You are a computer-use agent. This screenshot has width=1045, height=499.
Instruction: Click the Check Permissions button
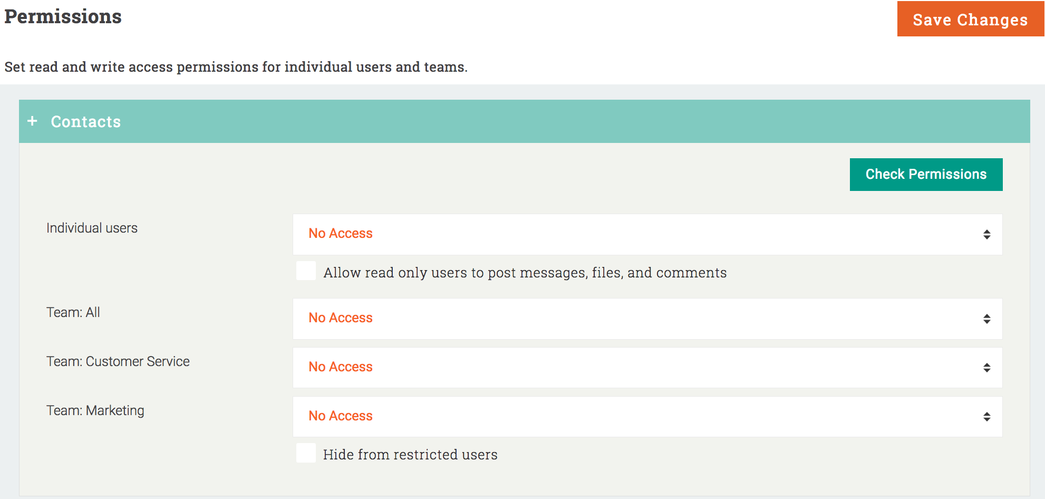point(926,175)
